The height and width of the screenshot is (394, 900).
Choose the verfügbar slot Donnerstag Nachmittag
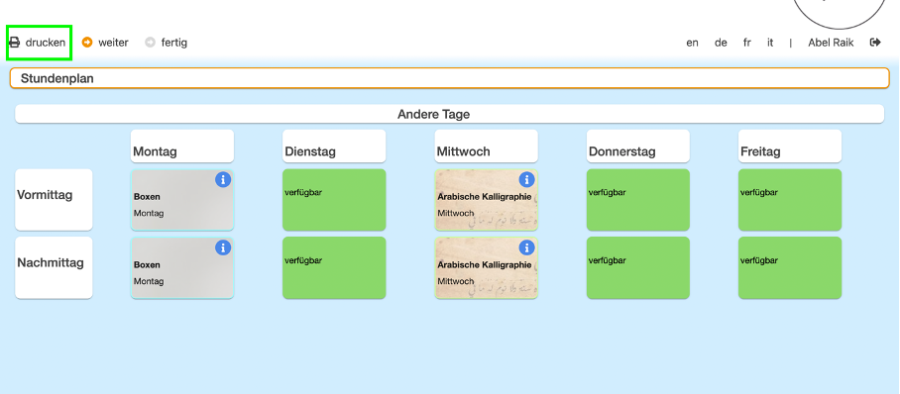pos(638,268)
